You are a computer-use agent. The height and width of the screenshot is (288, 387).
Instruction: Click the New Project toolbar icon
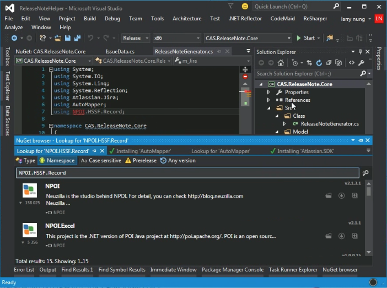pyautogui.click(x=42, y=38)
